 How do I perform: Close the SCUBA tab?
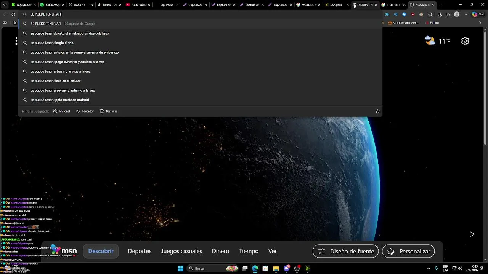pyautogui.click(x=376, y=5)
